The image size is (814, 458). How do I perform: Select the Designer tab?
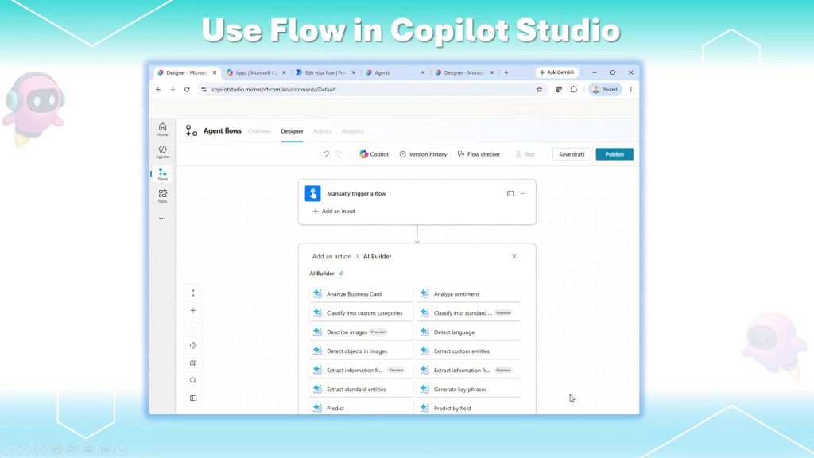pos(292,131)
